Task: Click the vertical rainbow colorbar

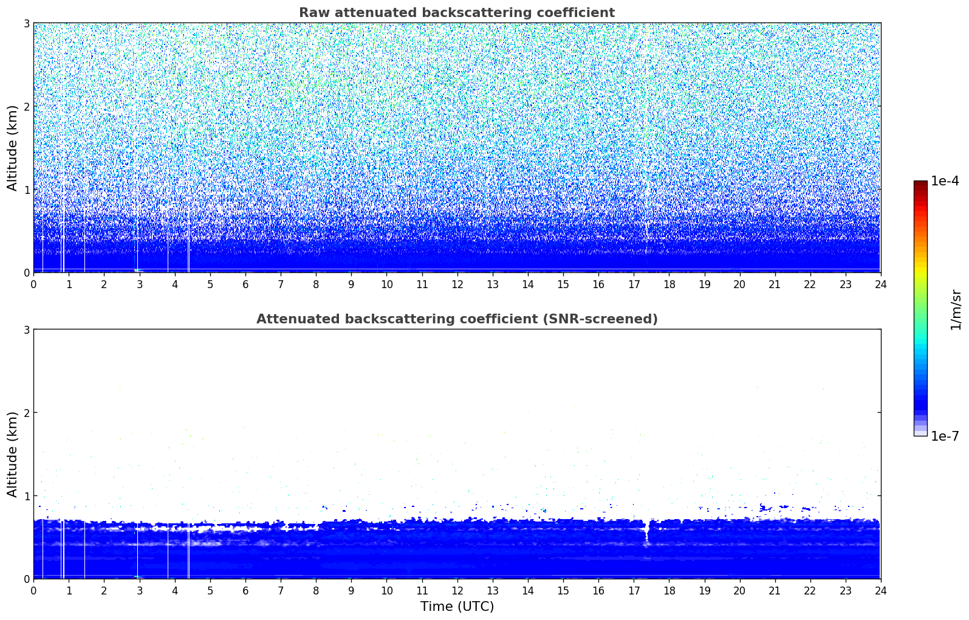Action: pyautogui.click(x=920, y=308)
